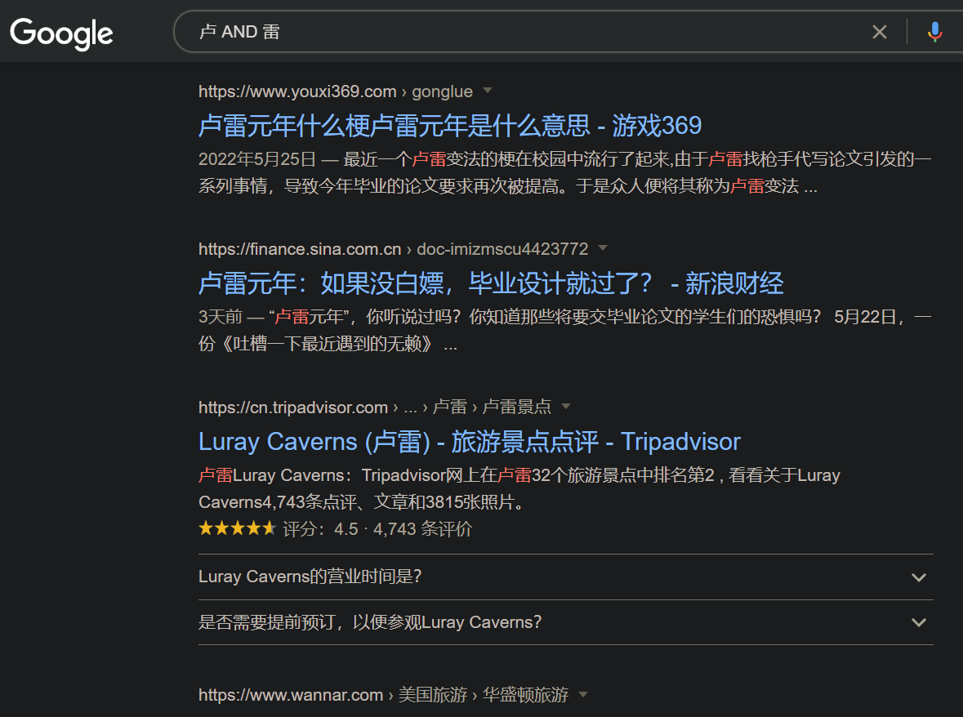The height and width of the screenshot is (717, 963).
Task: Expand Luray Caverns的营业时间是? question
Action: 566,577
